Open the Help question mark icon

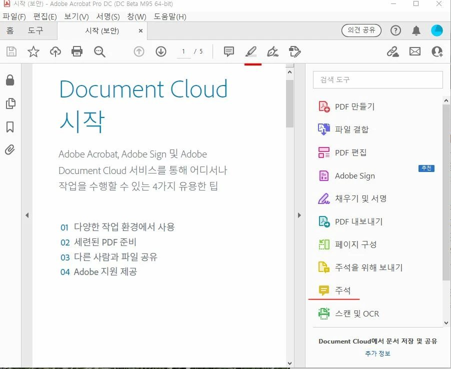tap(396, 30)
